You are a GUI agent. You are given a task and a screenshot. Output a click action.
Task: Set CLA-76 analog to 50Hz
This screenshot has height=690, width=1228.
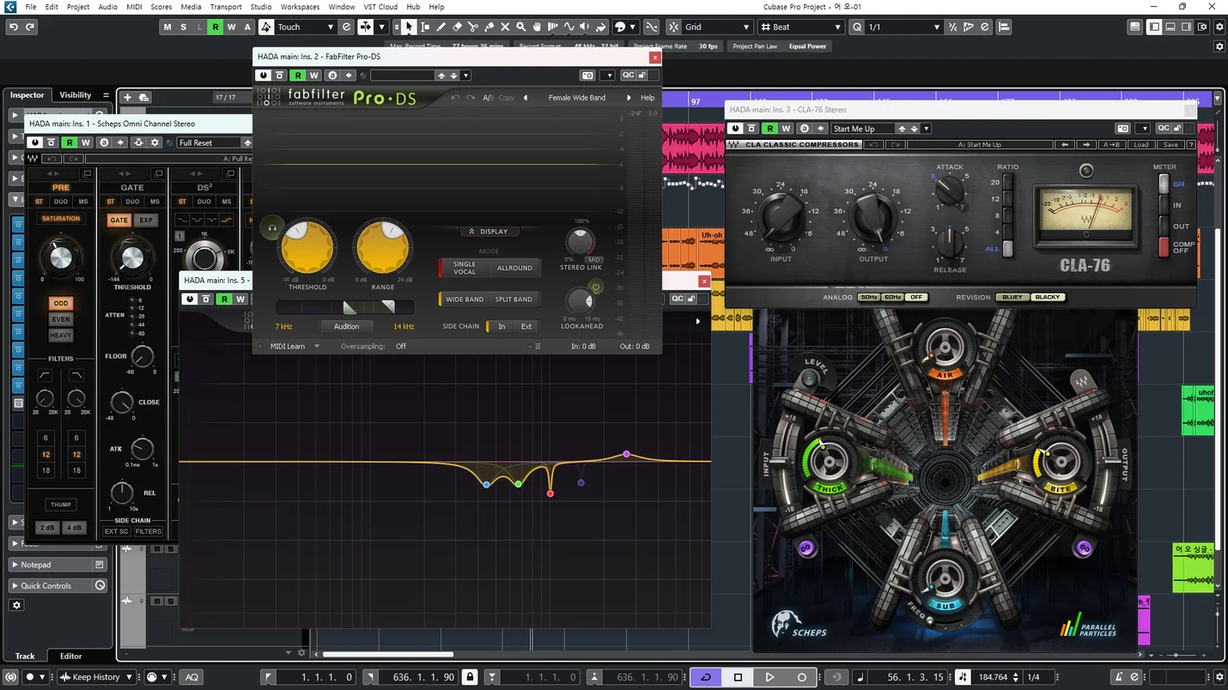(x=869, y=297)
